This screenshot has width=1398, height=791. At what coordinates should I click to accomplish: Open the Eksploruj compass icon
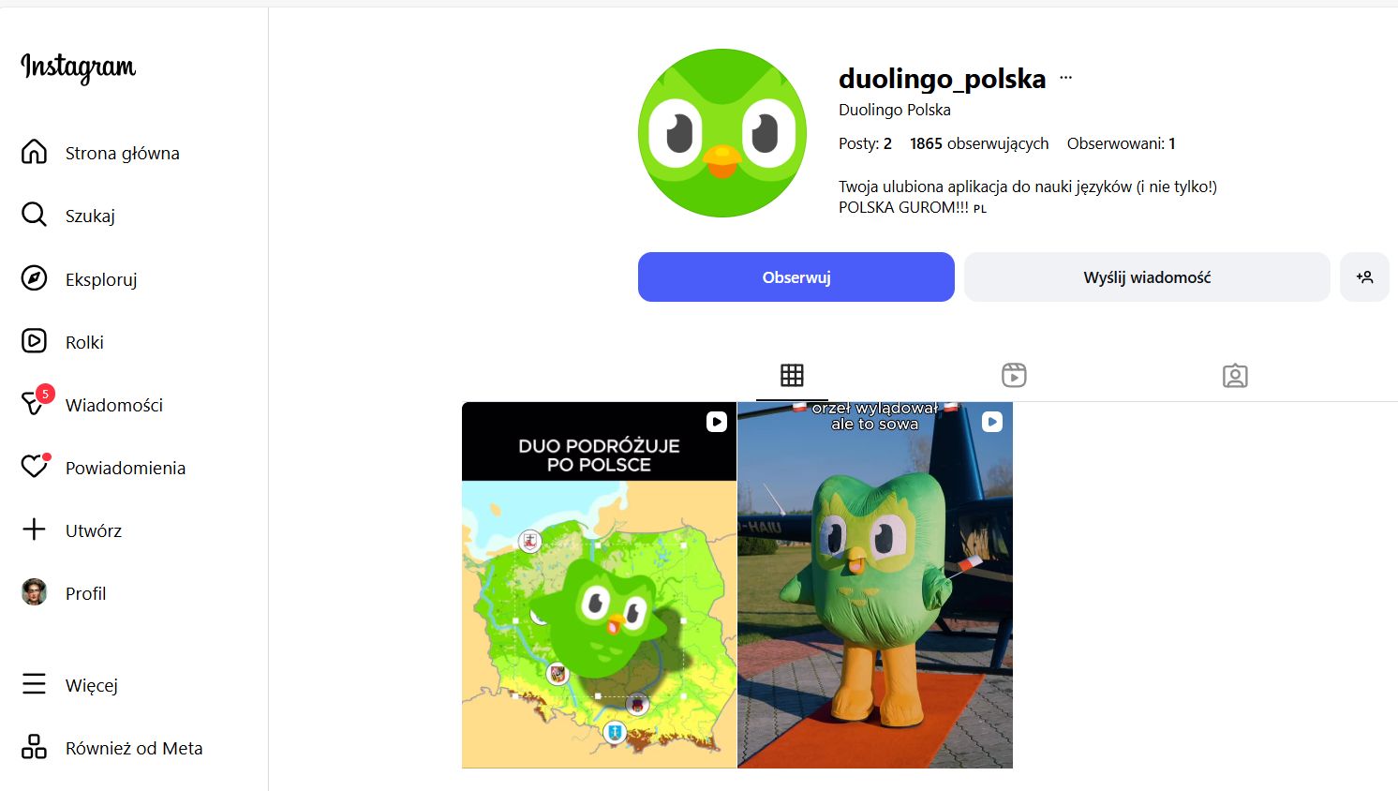point(34,278)
